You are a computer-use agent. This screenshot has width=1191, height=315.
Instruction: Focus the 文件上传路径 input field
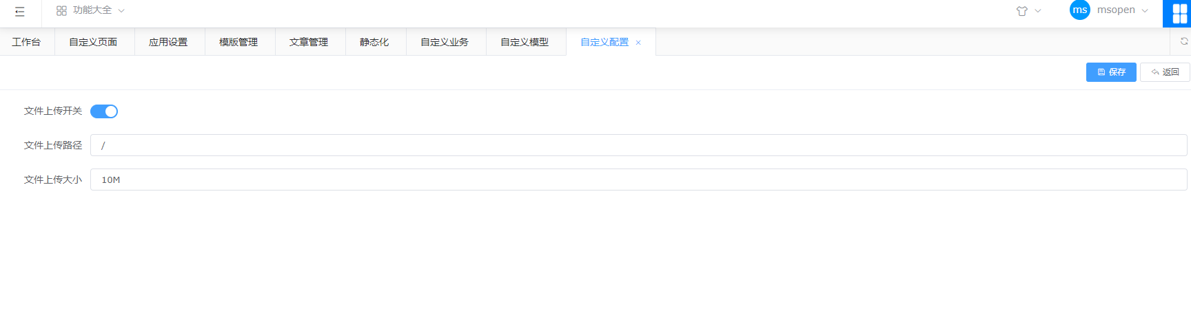638,145
